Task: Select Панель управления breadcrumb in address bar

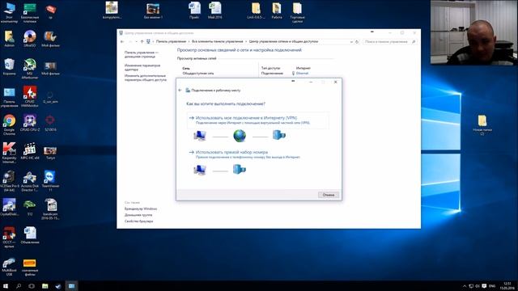Action: point(171,41)
